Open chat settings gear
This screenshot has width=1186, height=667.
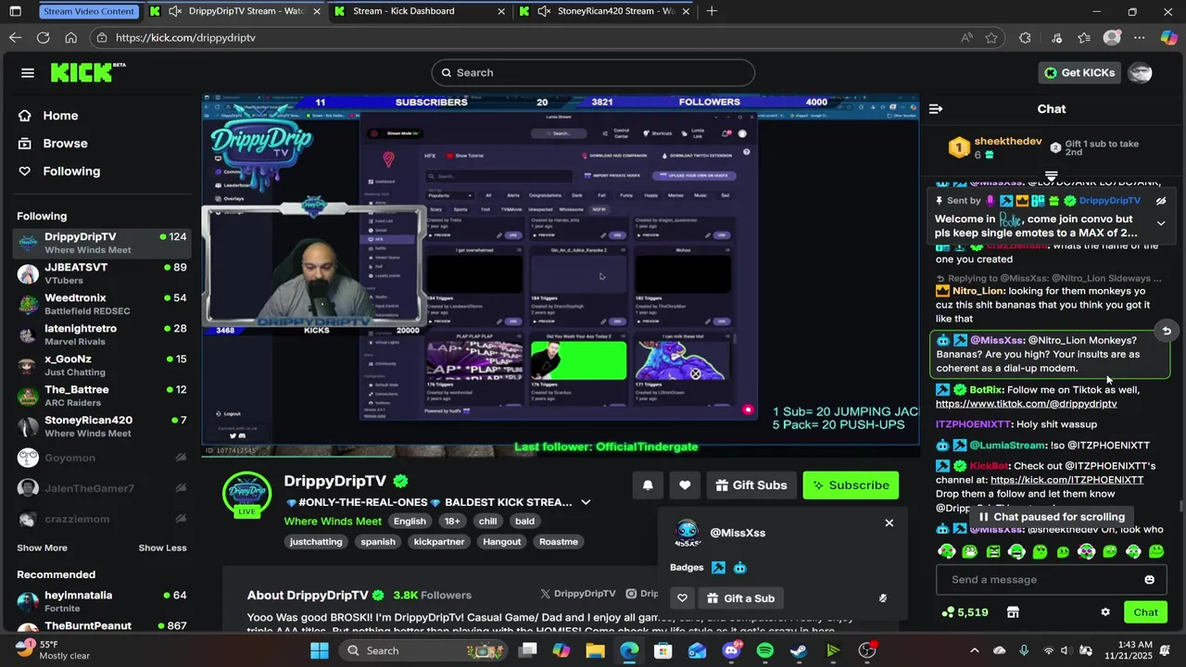point(1105,612)
